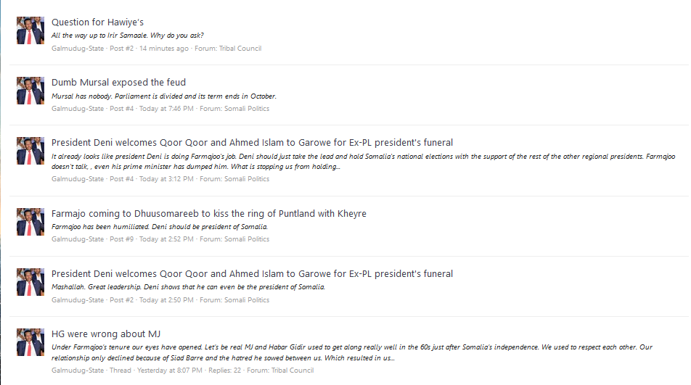Open the Post #2 'President Deni welcomes' result title

click(252, 273)
